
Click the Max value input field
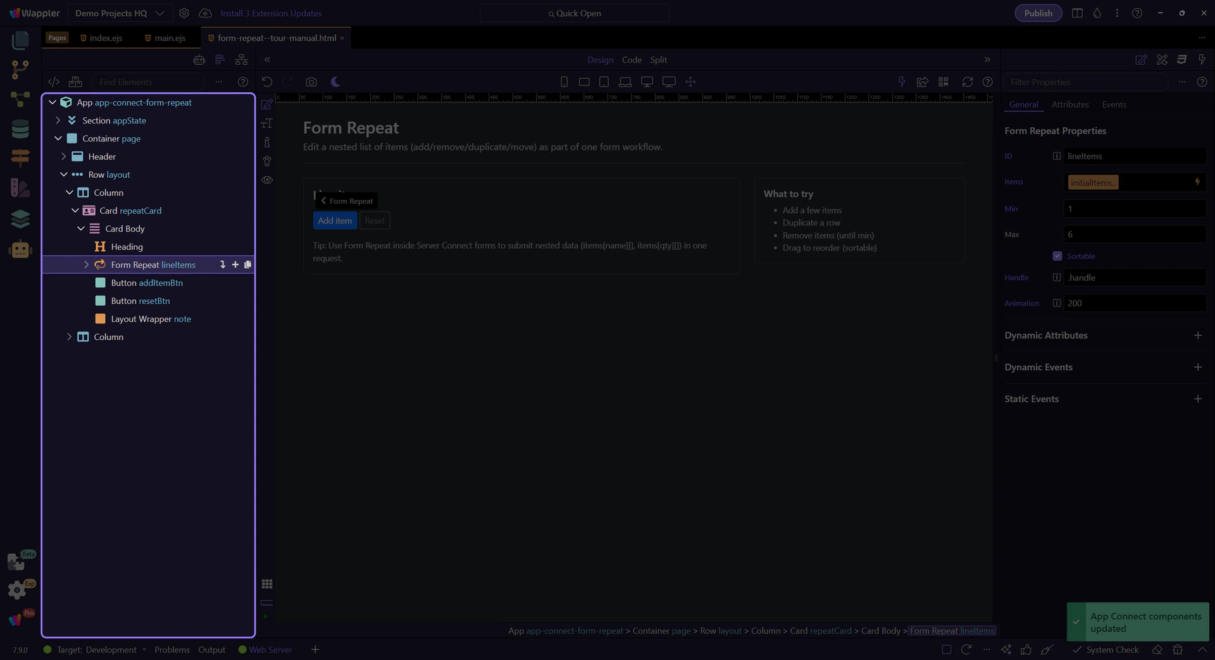coord(1134,235)
